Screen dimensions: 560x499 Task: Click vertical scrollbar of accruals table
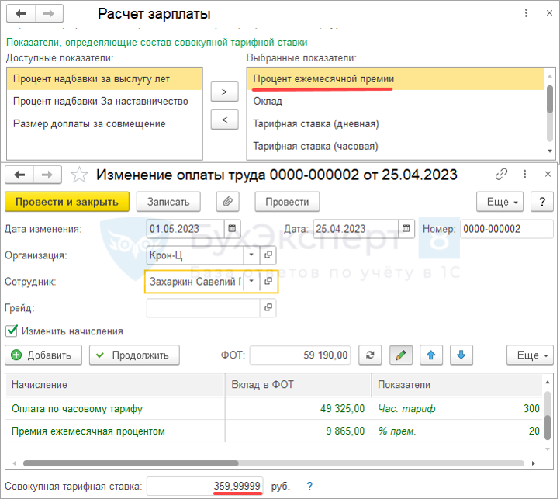[548, 427]
